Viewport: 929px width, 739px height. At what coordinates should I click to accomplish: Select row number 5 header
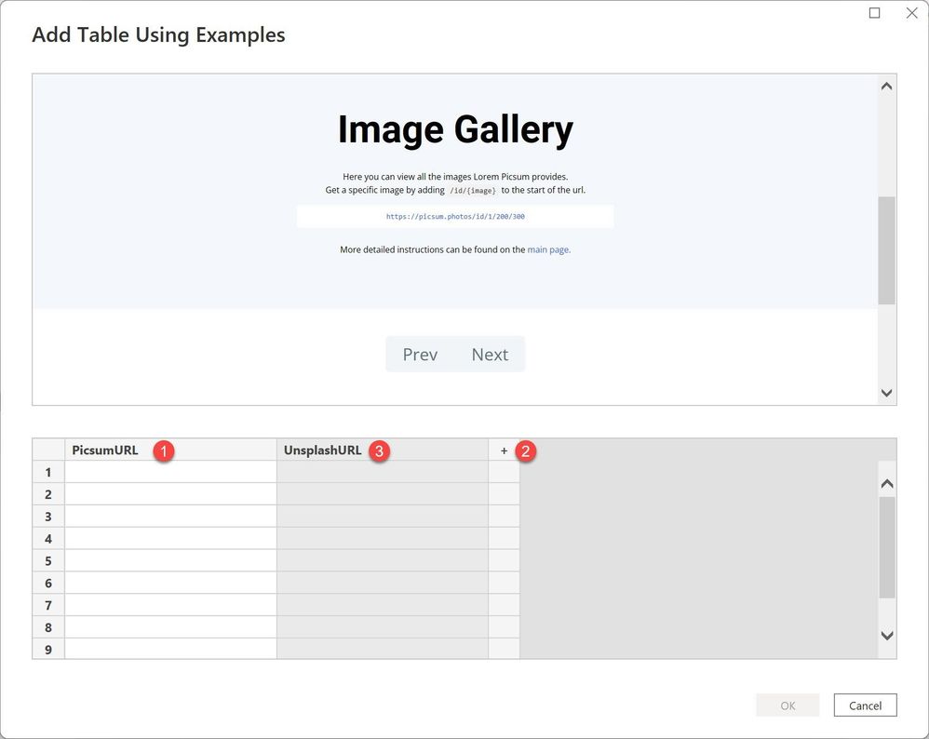[x=48, y=561]
